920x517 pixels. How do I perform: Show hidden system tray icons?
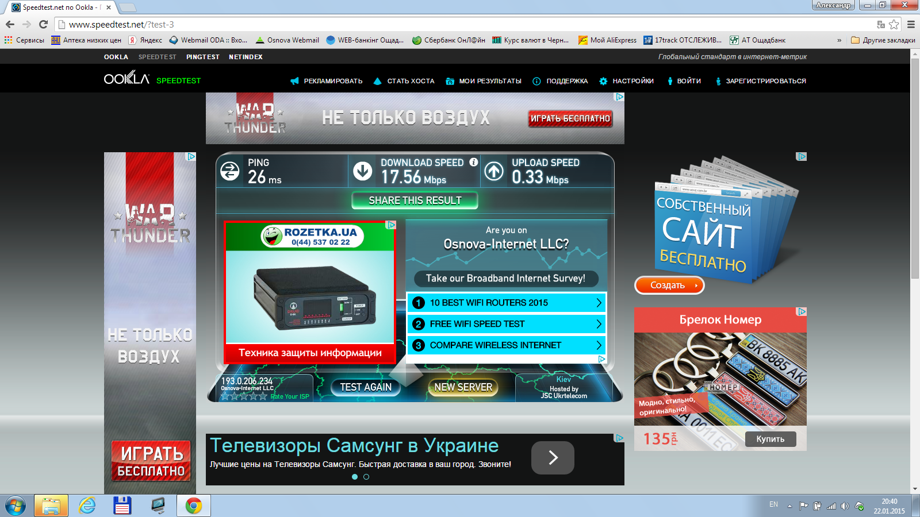(x=789, y=506)
